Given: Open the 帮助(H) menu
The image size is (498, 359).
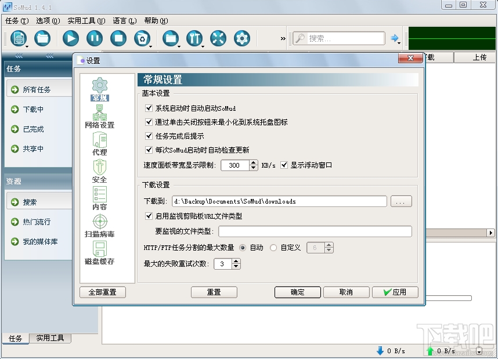Looking at the screenshot, I should pos(156,21).
